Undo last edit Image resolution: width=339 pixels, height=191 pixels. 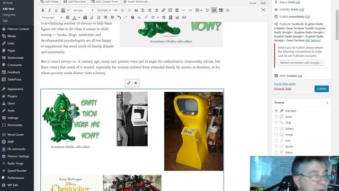tap(119, 18)
